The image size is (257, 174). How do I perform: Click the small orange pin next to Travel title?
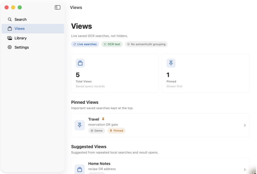[x=103, y=119]
